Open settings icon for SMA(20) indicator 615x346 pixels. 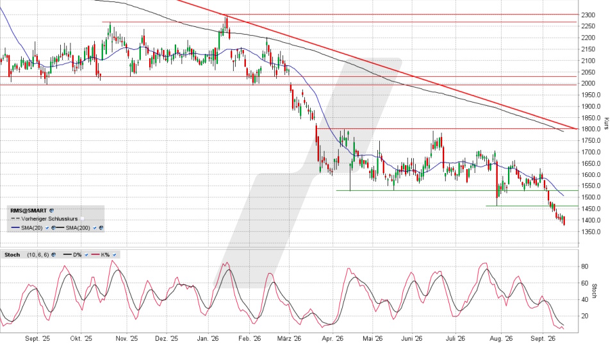pyautogui.click(x=53, y=227)
